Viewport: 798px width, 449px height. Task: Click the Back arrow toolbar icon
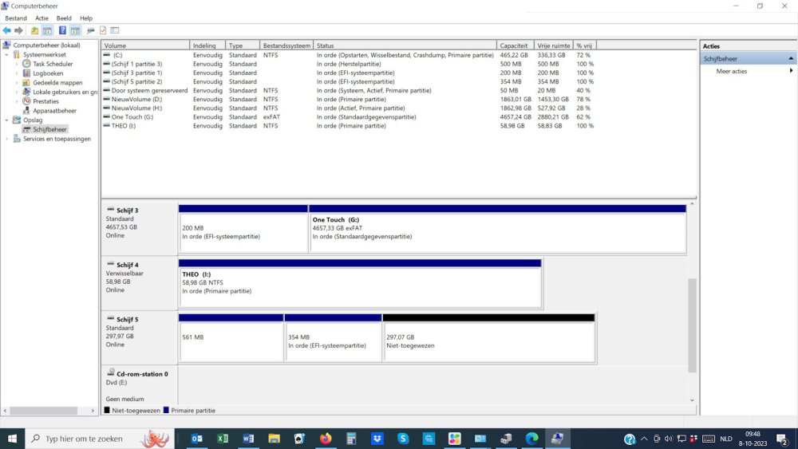pyautogui.click(x=6, y=30)
